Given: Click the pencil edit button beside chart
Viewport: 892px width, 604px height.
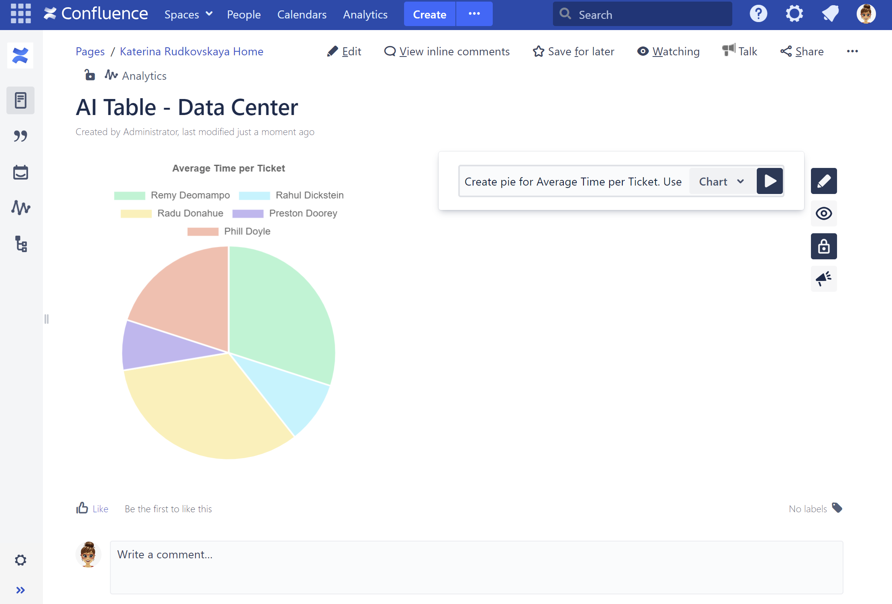Looking at the screenshot, I should (823, 181).
